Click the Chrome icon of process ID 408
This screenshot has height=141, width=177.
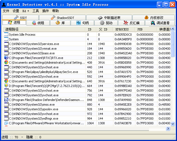coord(6,62)
